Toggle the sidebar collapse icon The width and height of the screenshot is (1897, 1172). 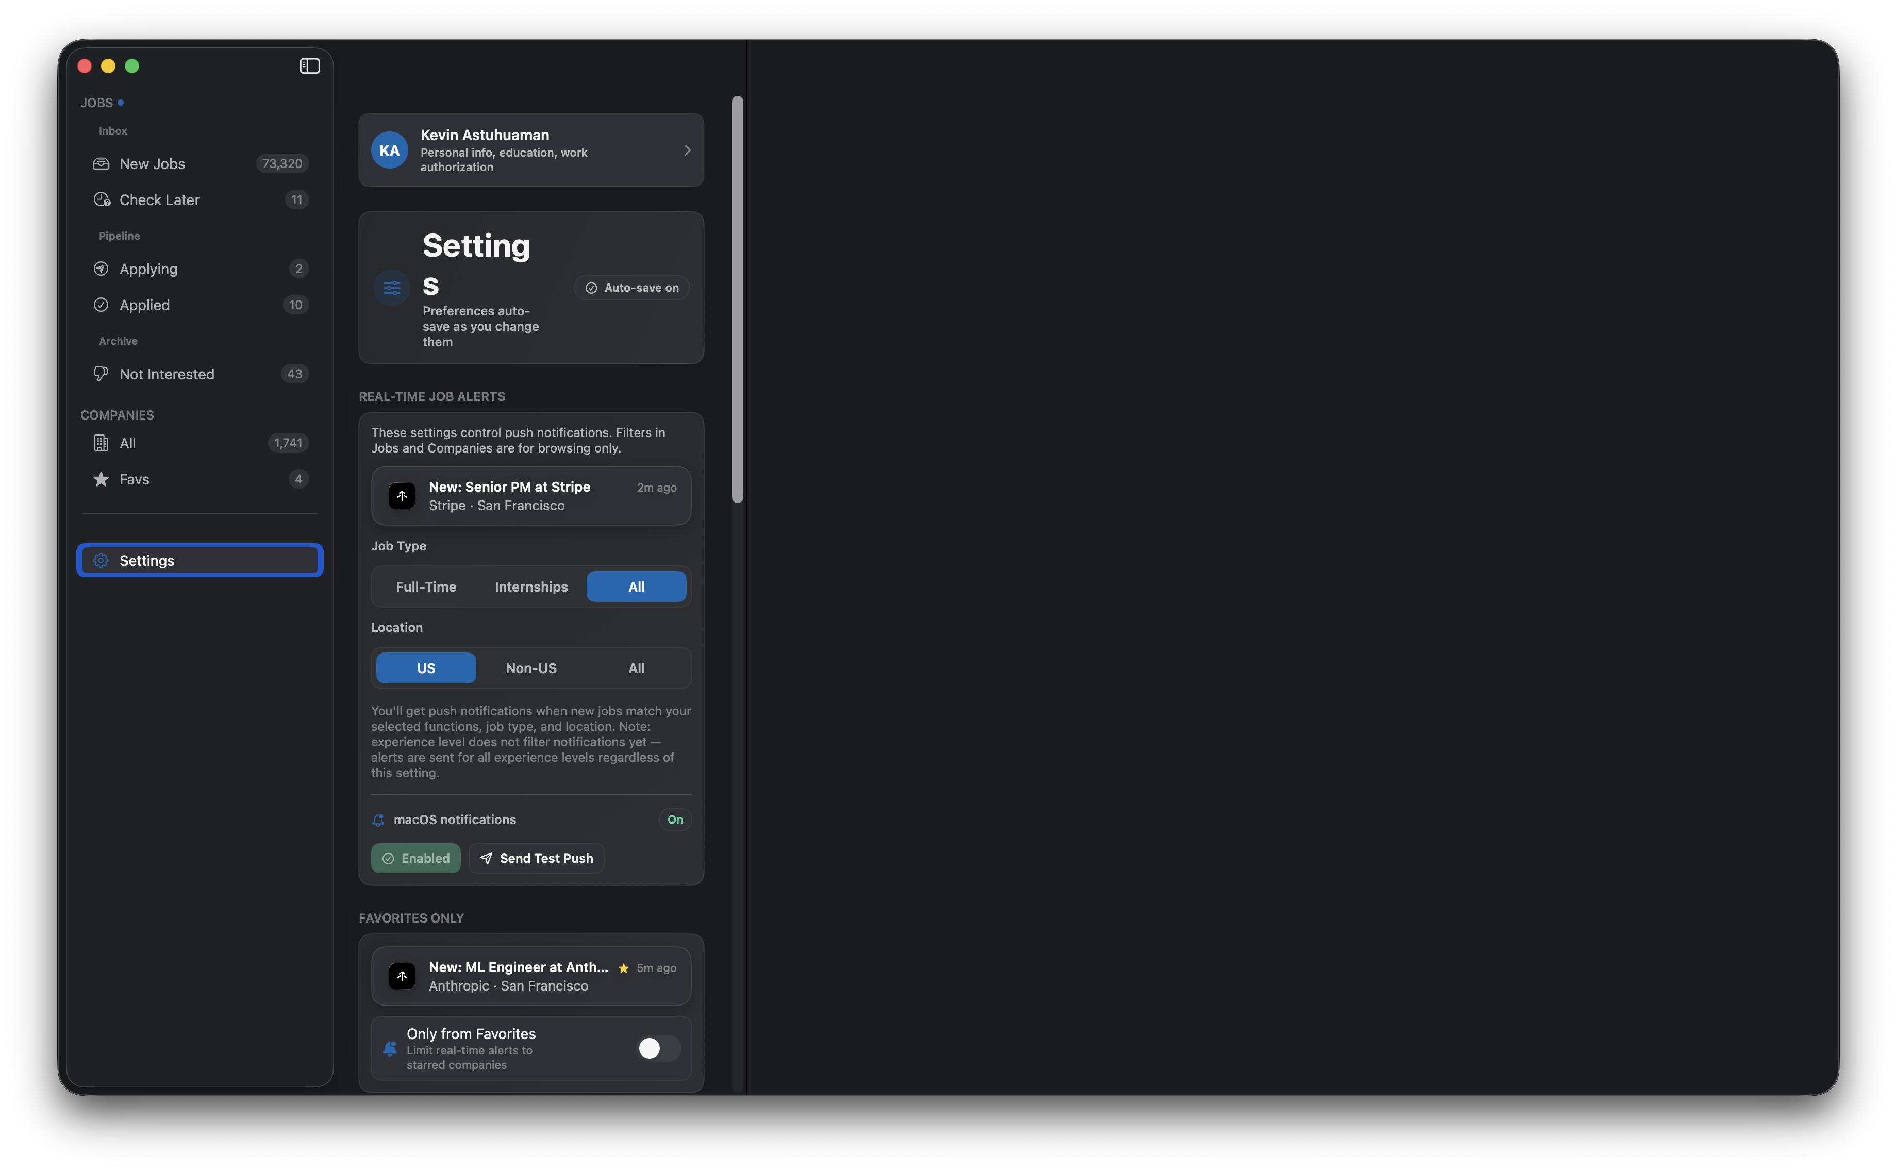(x=309, y=66)
